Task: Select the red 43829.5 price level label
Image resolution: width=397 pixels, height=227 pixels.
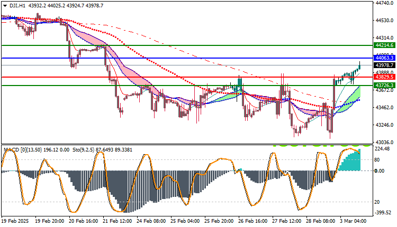Action: pyautogui.click(x=384, y=77)
